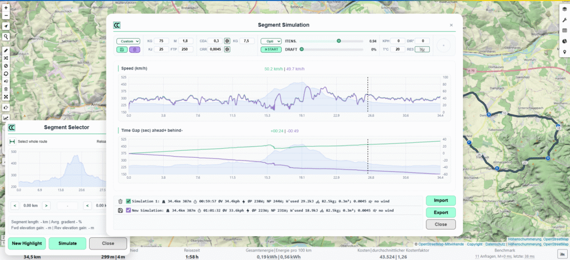Toggle the RES wind resistance button
Viewport: 570px width, 260px height.
422,49
